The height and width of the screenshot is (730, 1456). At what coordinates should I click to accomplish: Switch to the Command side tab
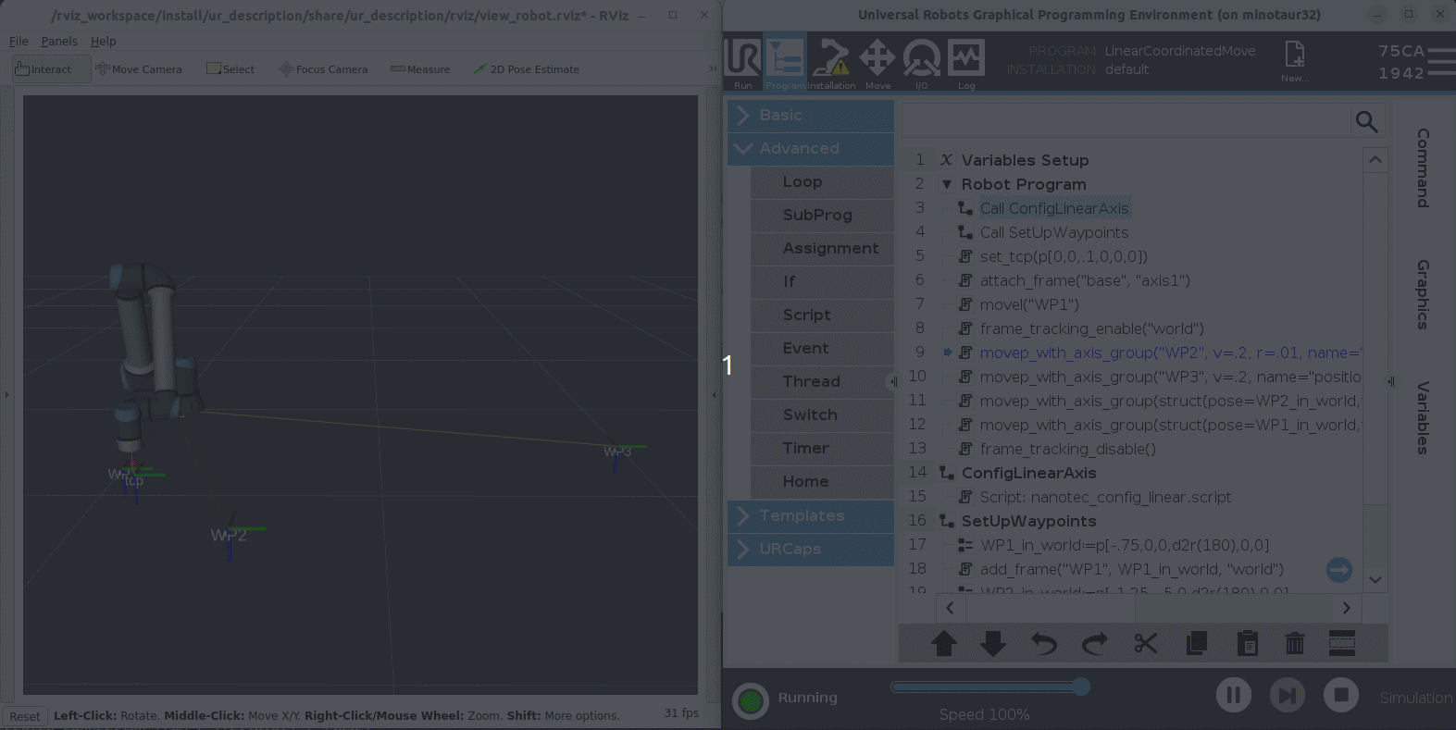[x=1423, y=168]
